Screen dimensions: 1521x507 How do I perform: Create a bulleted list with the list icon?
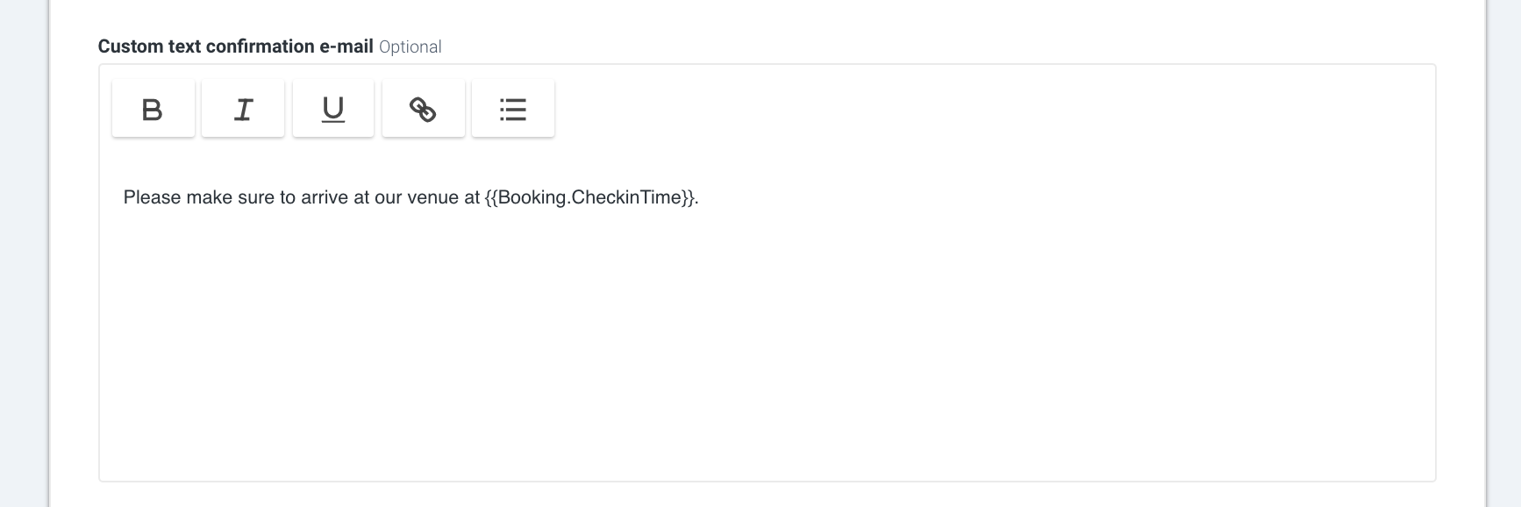click(x=513, y=108)
